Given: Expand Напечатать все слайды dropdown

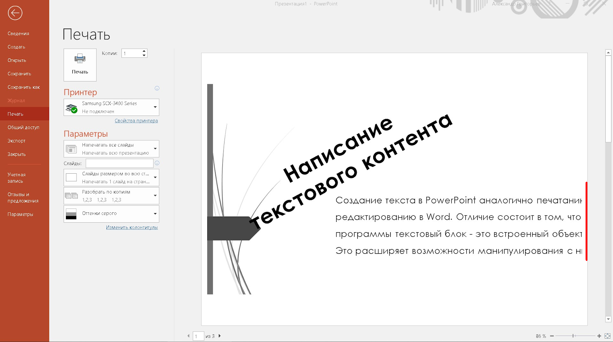Looking at the screenshot, I should click(x=111, y=149).
